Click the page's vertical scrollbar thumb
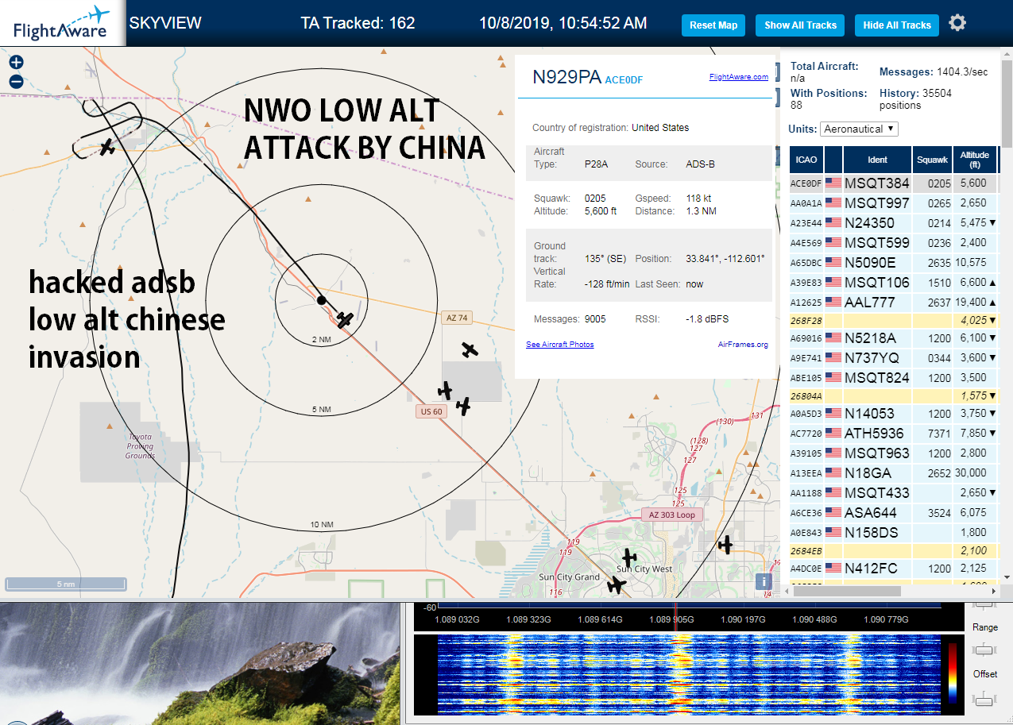1013x725 pixels. click(x=1007, y=103)
